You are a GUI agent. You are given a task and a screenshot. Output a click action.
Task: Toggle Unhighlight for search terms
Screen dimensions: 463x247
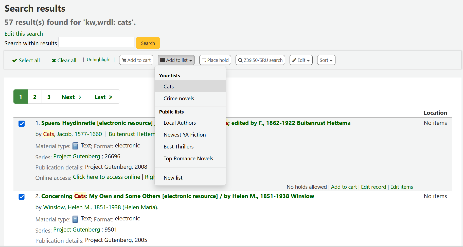[x=99, y=59]
